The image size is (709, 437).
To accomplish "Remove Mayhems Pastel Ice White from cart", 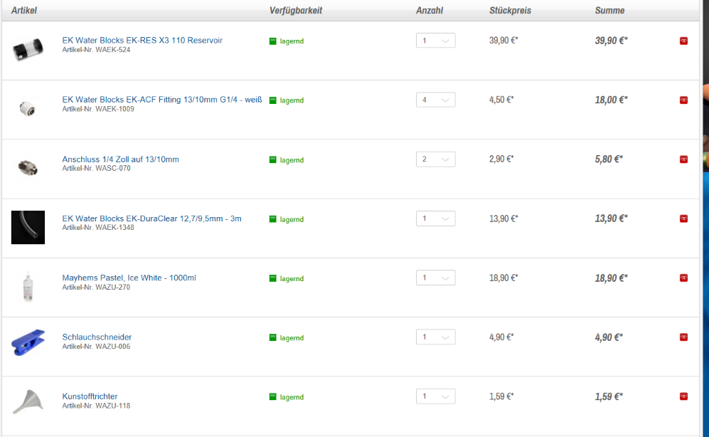I will point(683,278).
